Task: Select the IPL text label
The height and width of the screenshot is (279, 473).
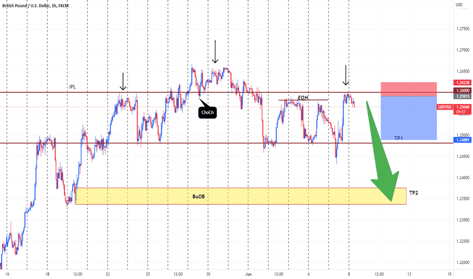Action: [73, 87]
